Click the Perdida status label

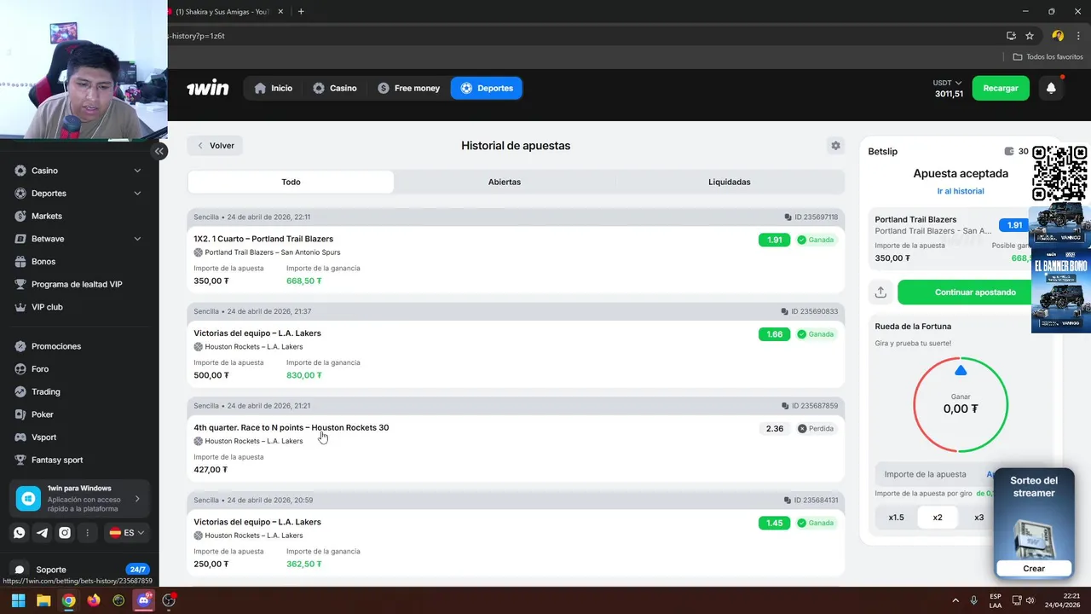[816, 429]
